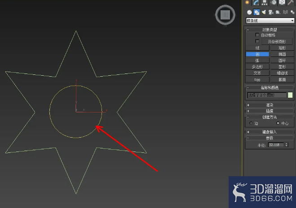Open the Display panel tab
This screenshot has height=208, width=296.
[282, 2]
